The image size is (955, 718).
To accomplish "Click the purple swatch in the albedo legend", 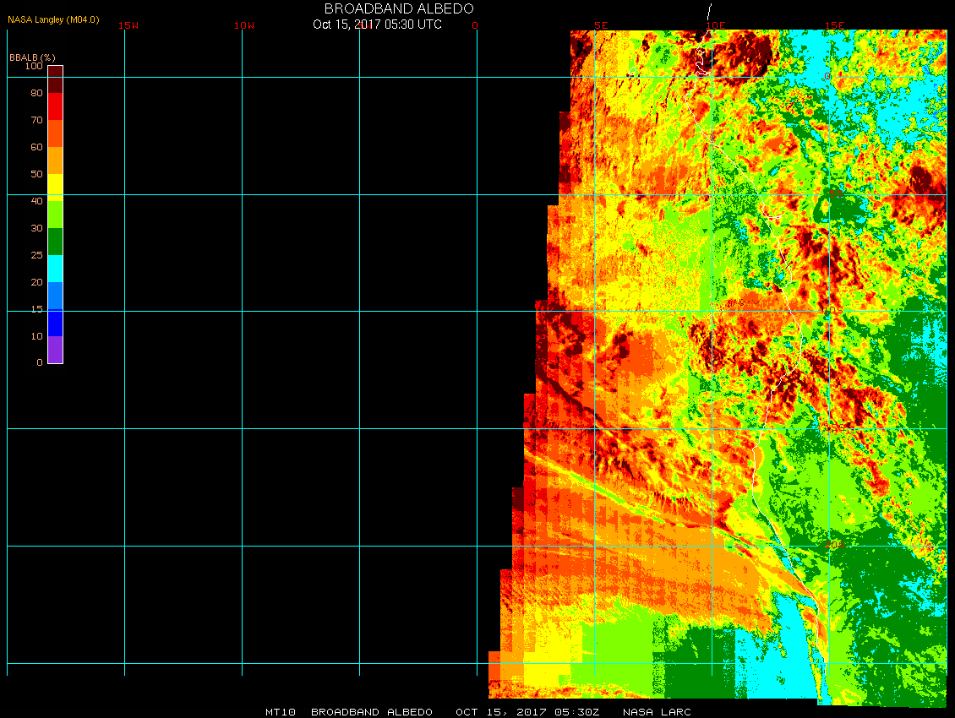I will point(55,350).
